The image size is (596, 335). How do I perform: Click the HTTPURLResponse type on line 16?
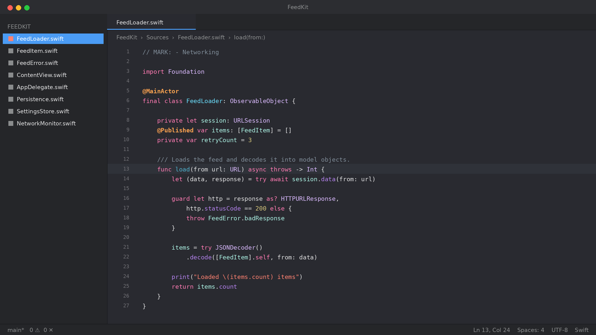tap(308, 199)
